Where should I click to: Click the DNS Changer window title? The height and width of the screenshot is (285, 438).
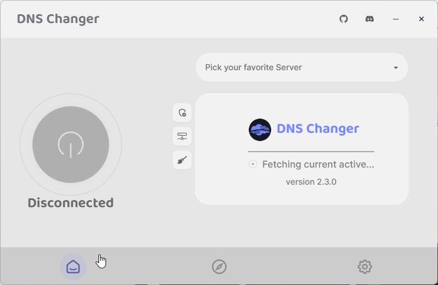pyautogui.click(x=58, y=19)
